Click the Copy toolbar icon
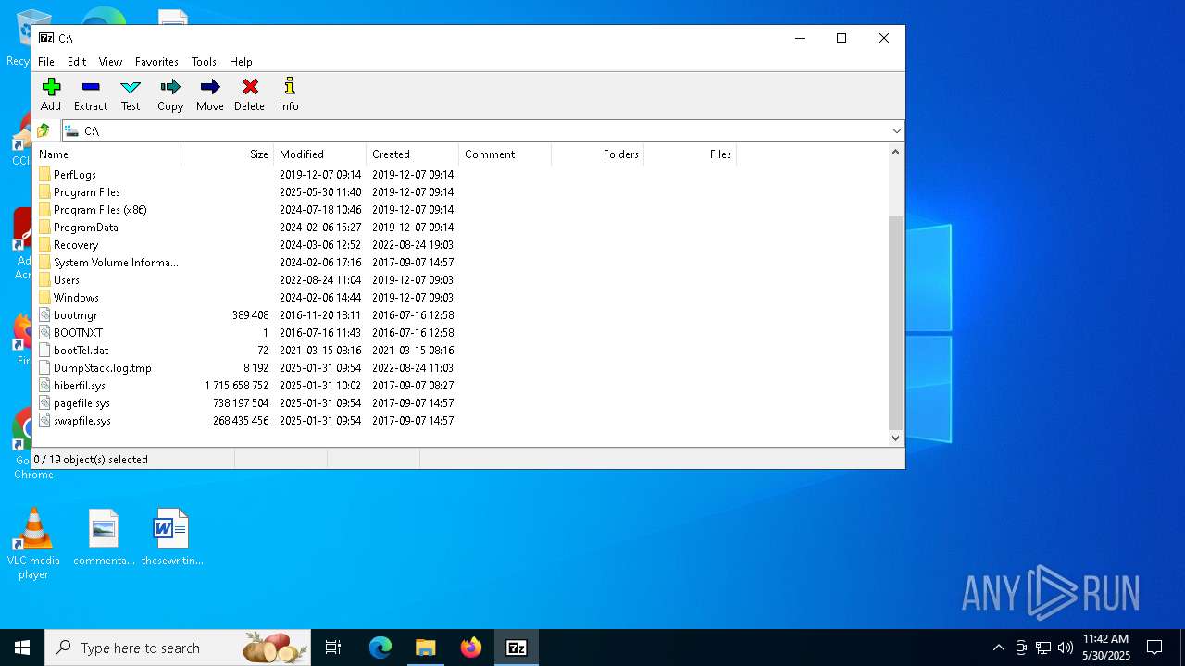 pos(170,87)
